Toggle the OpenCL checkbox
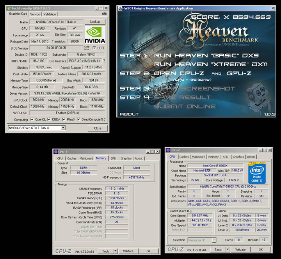Screen dimensions: 281x259 (32, 119)
